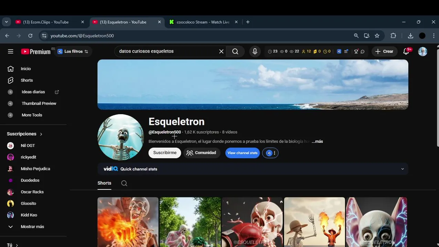Open the browser tab search dropdown
439x247 pixels.
pos(6,22)
